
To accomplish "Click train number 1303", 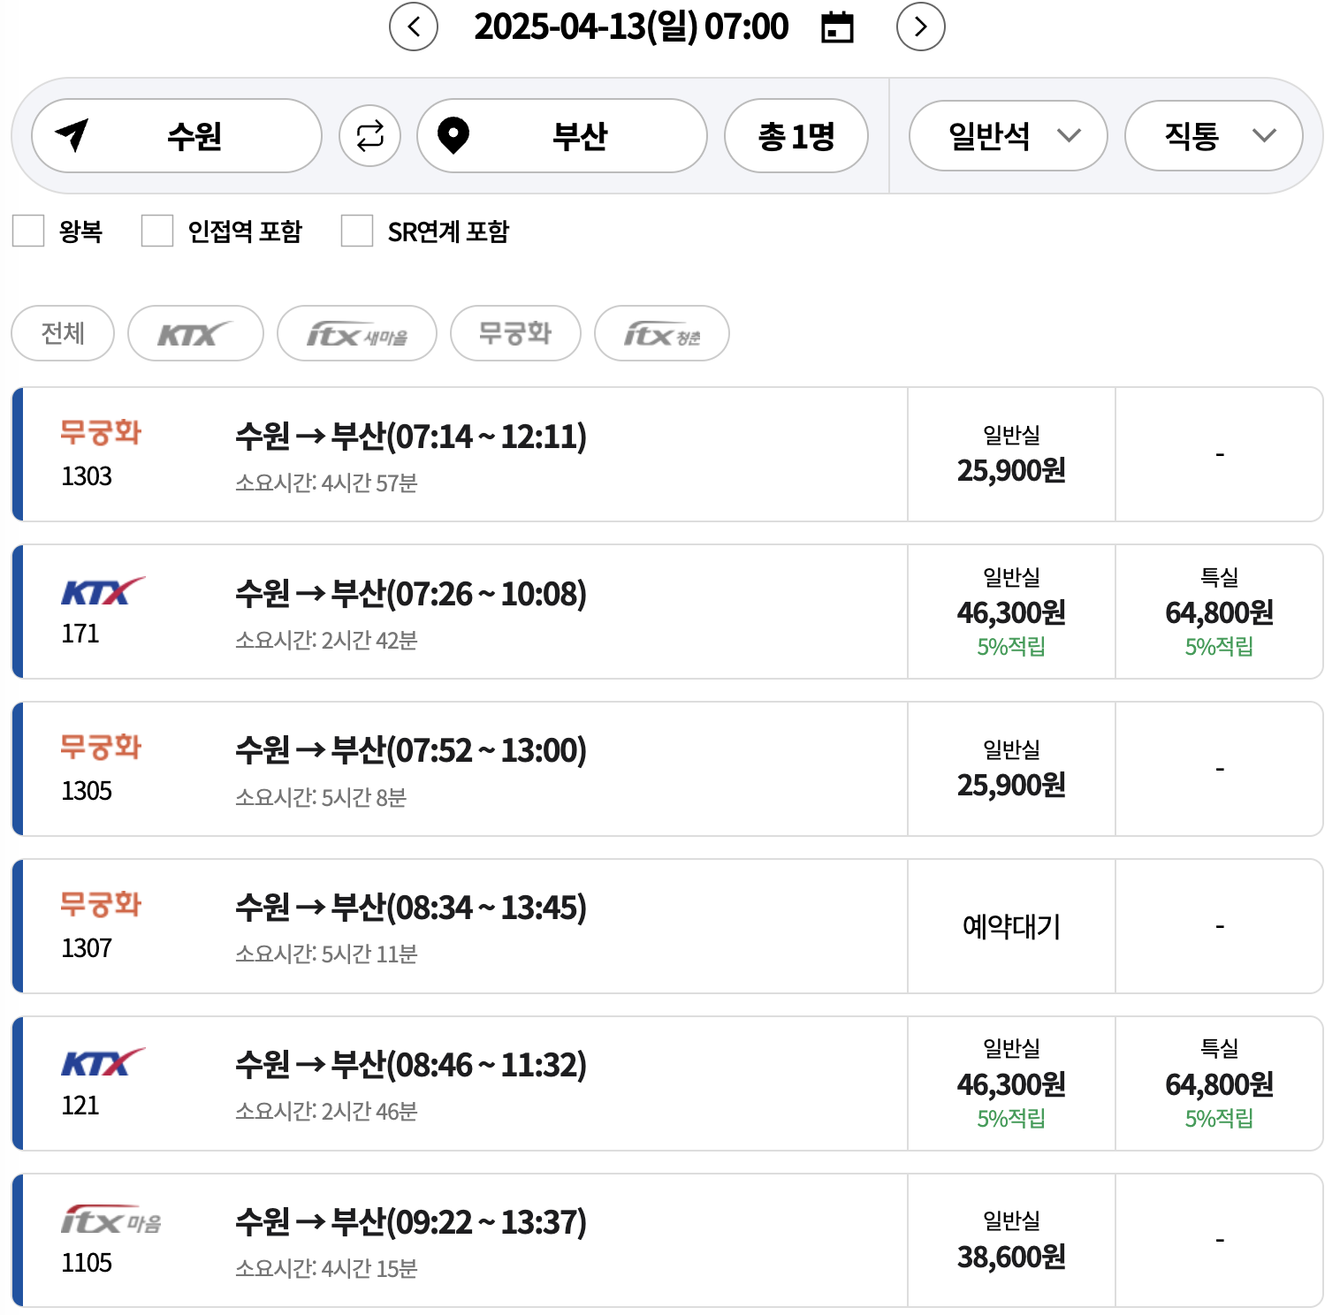I will [x=87, y=476].
